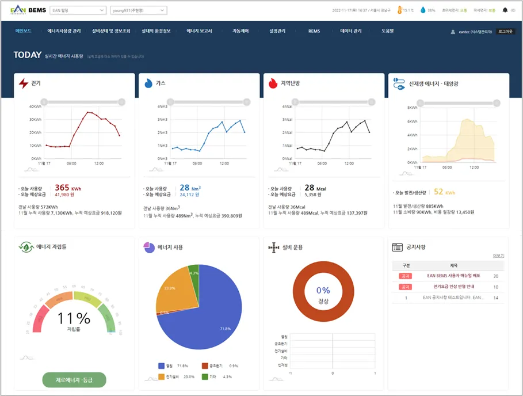Open the EAN 빌딩 building dropdown

coord(78,10)
